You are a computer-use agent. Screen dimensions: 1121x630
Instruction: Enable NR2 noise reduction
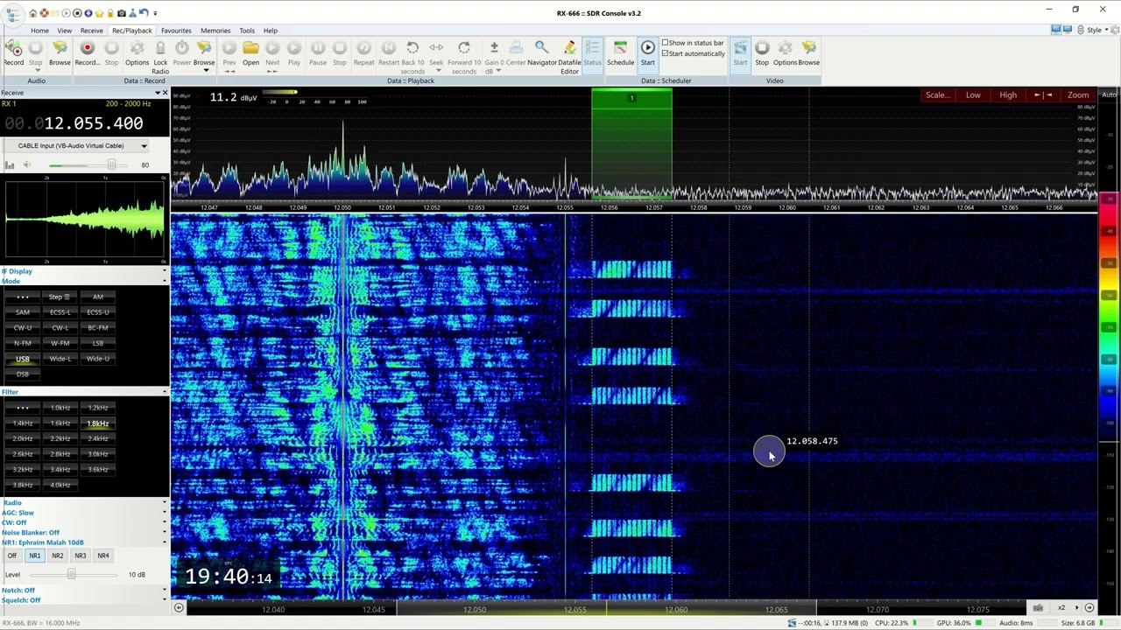point(57,556)
